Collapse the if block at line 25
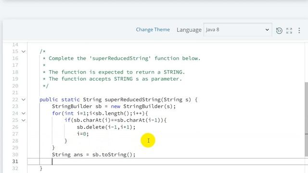Viewport: 308px width, 173px height. point(24,120)
